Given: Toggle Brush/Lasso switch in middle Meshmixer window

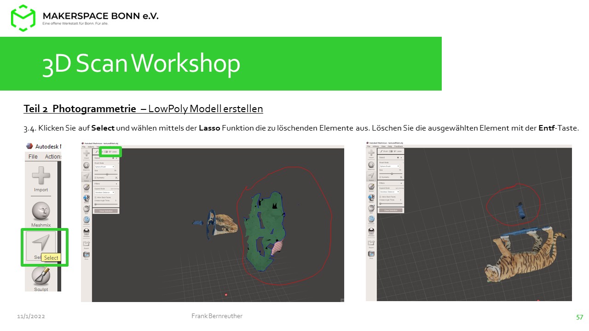Looking at the screenshot, I should [106, 152].
